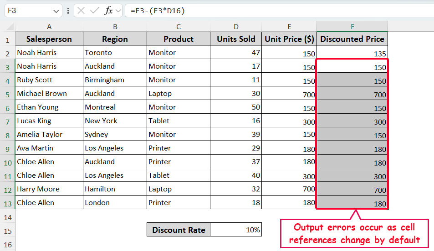Select the Michael Brown cell

click(x=49, y=94)
